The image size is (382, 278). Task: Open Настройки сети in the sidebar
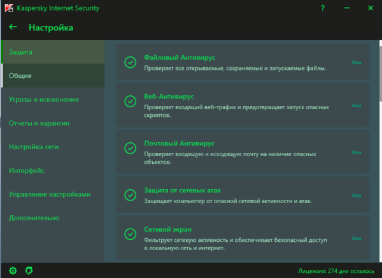click(x=34, y=147)
